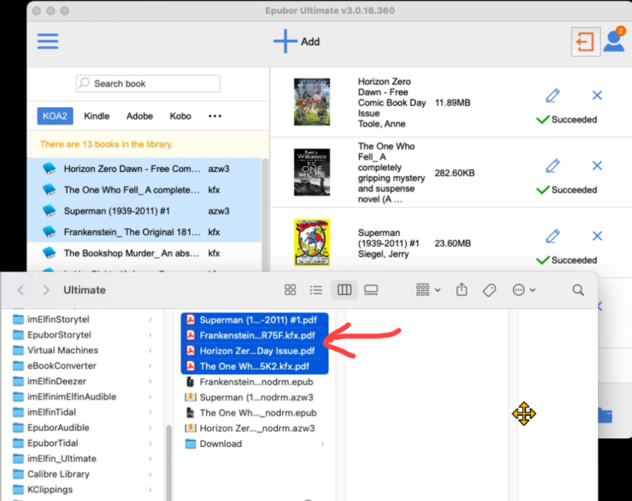
Task: Switch to the KOA2 tab
Action: (x=55, y=116)
